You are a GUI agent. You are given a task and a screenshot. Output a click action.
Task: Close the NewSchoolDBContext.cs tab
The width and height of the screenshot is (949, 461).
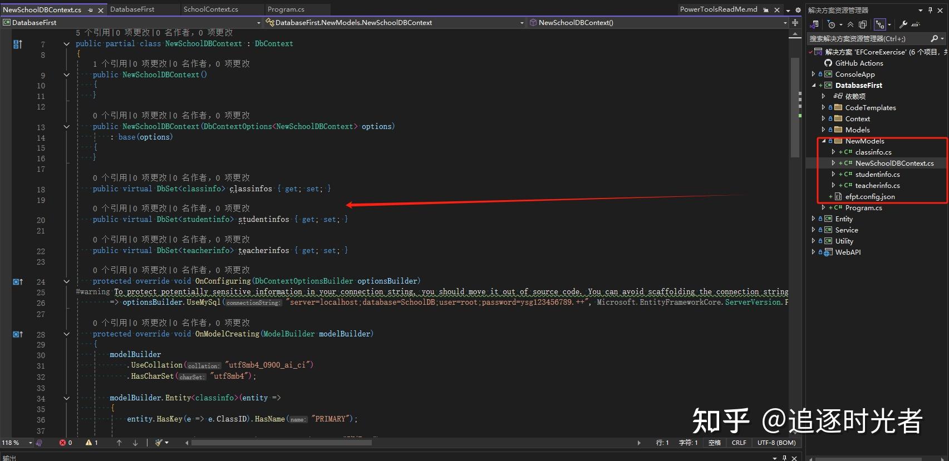tap(101, 10)
